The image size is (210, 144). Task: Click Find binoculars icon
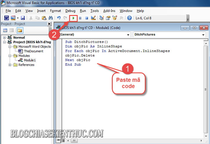click(50, 18)
